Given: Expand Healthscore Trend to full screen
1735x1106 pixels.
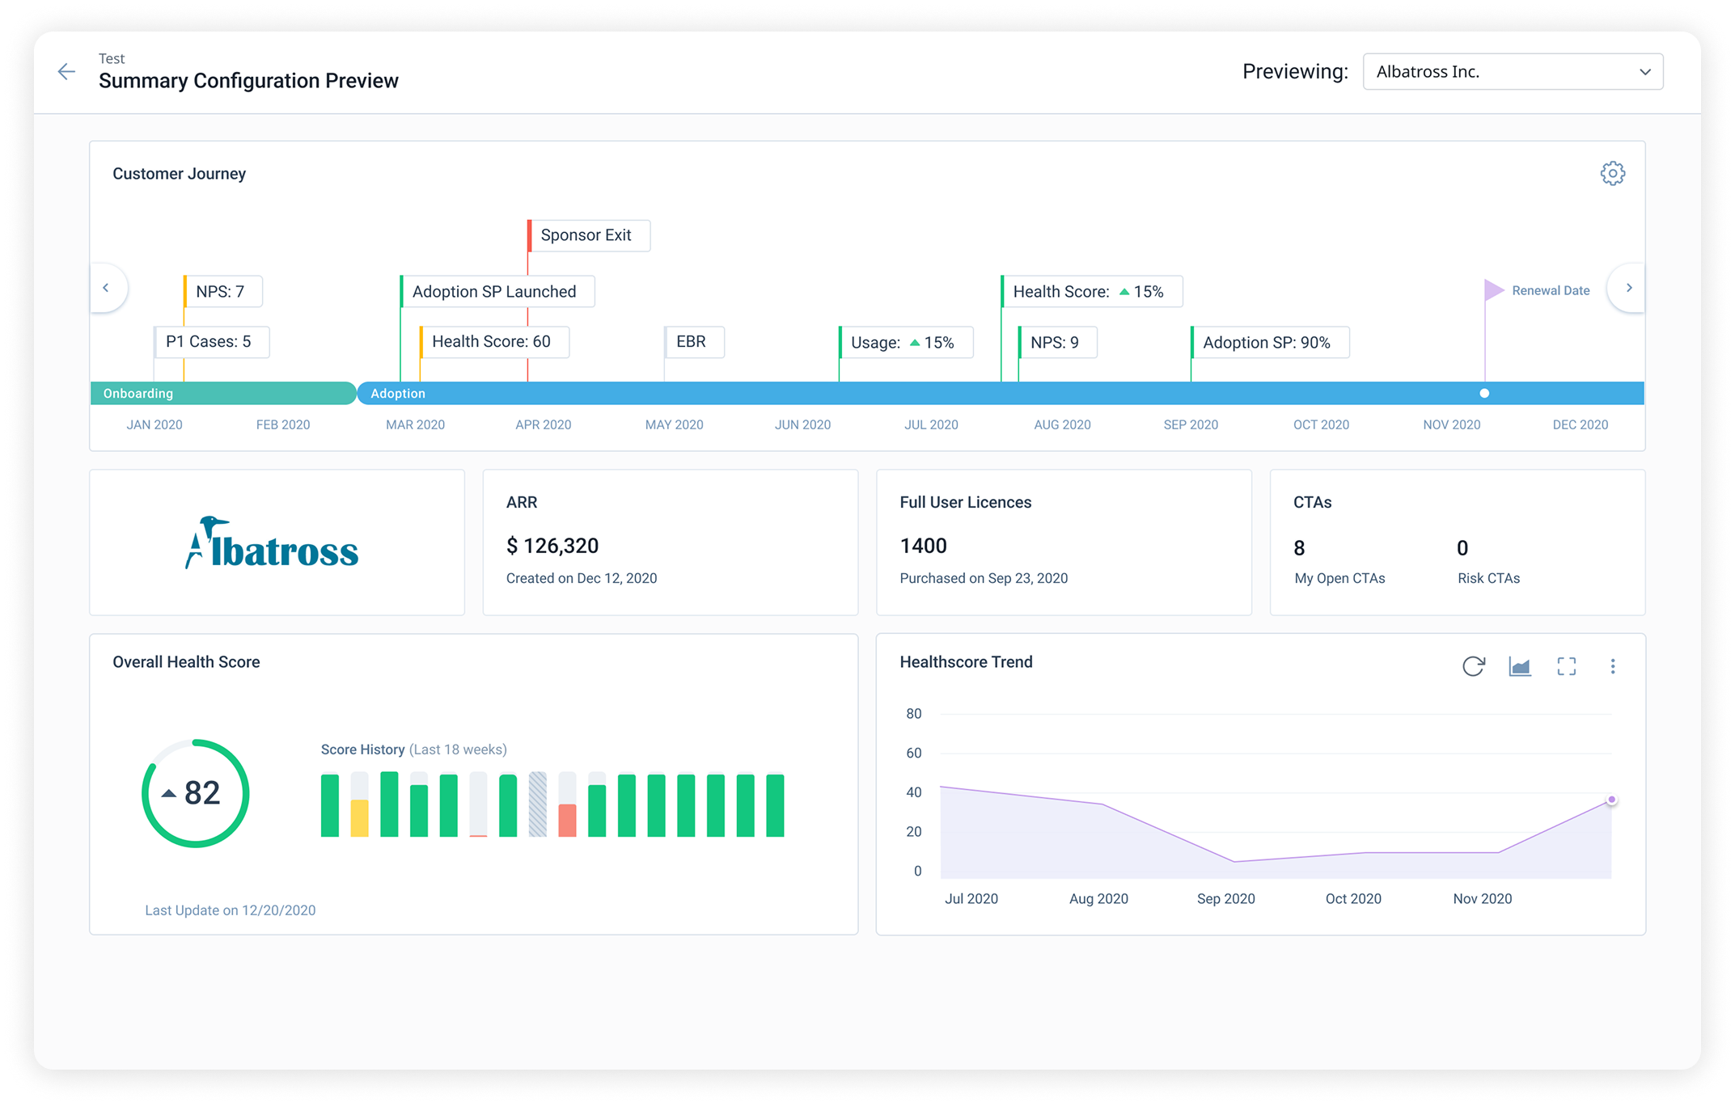Looking at the screenshot, I should point(1567,665).
